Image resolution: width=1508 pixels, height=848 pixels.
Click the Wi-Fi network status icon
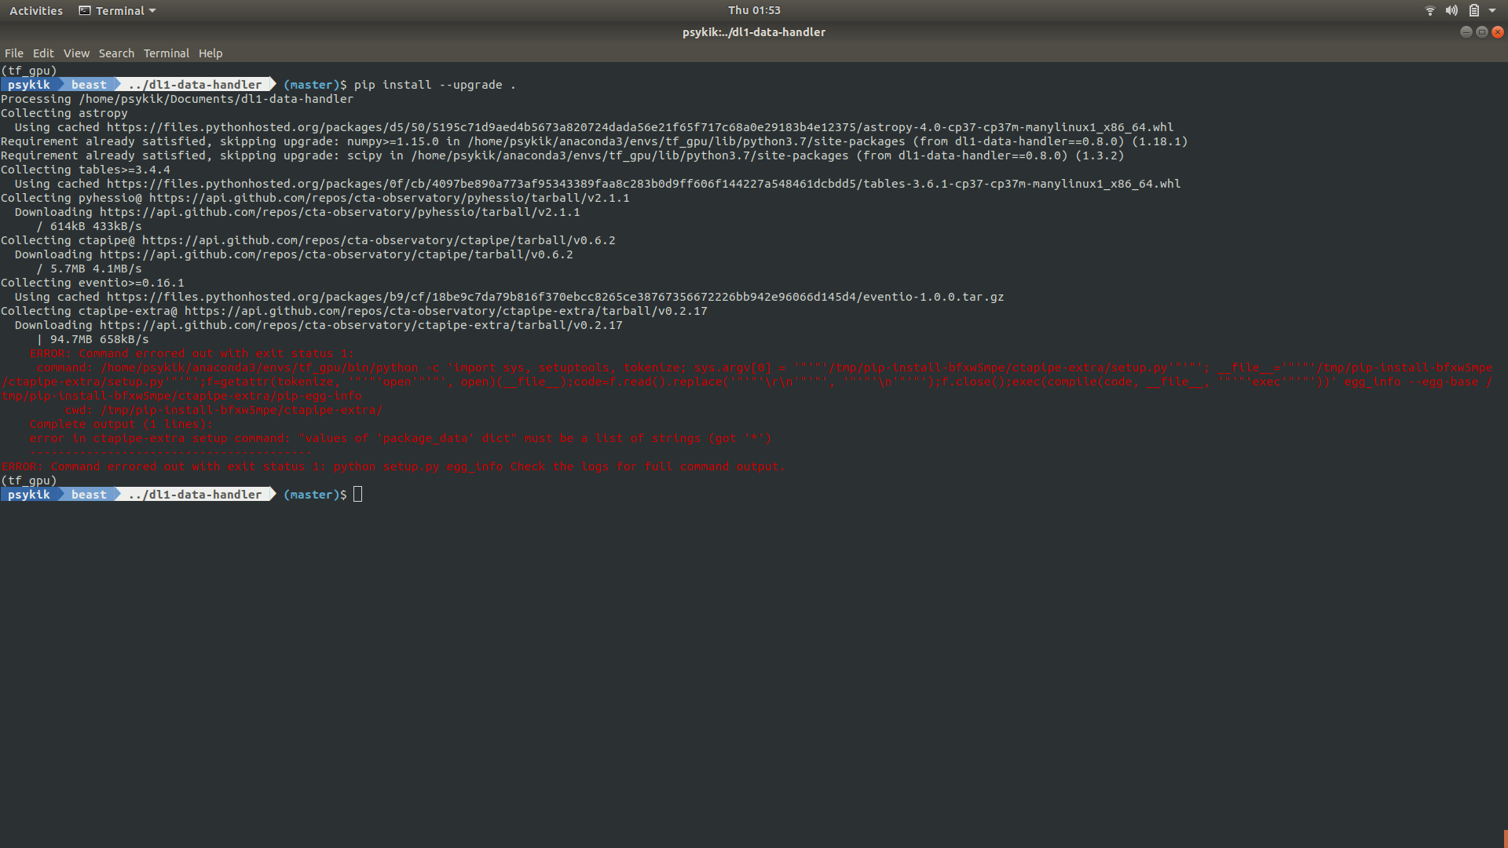(x=1430, y=11)
